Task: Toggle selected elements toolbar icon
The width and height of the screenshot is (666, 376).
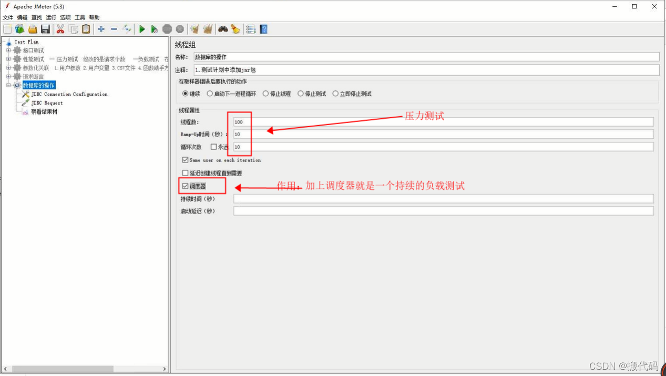Action: 127,29
